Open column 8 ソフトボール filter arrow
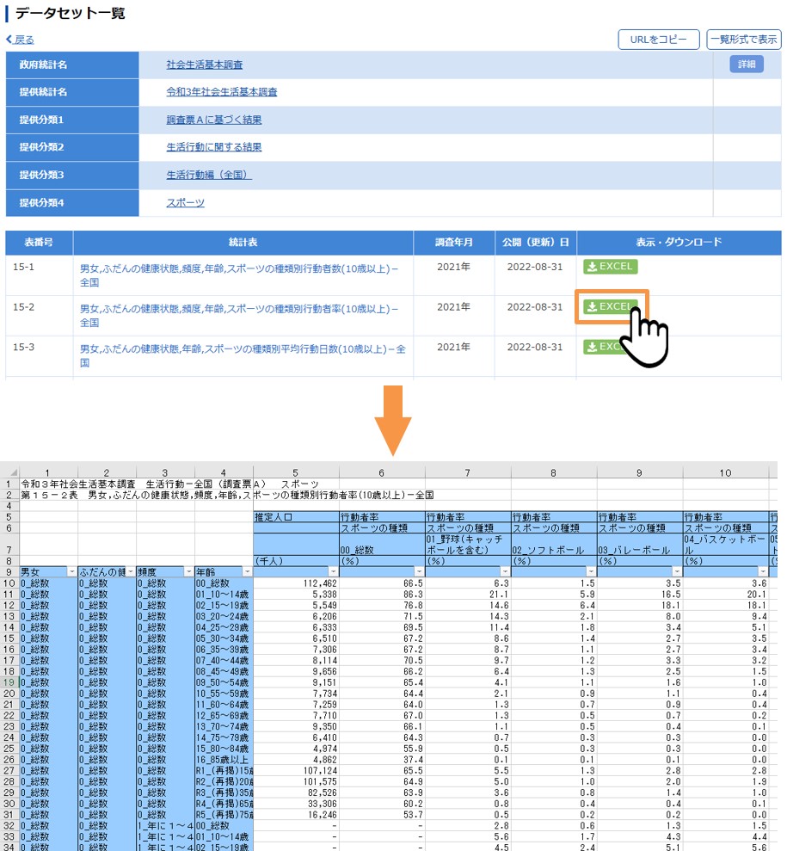Image resolution: width=787 pixels, height=851 pixels. [591, 572]
